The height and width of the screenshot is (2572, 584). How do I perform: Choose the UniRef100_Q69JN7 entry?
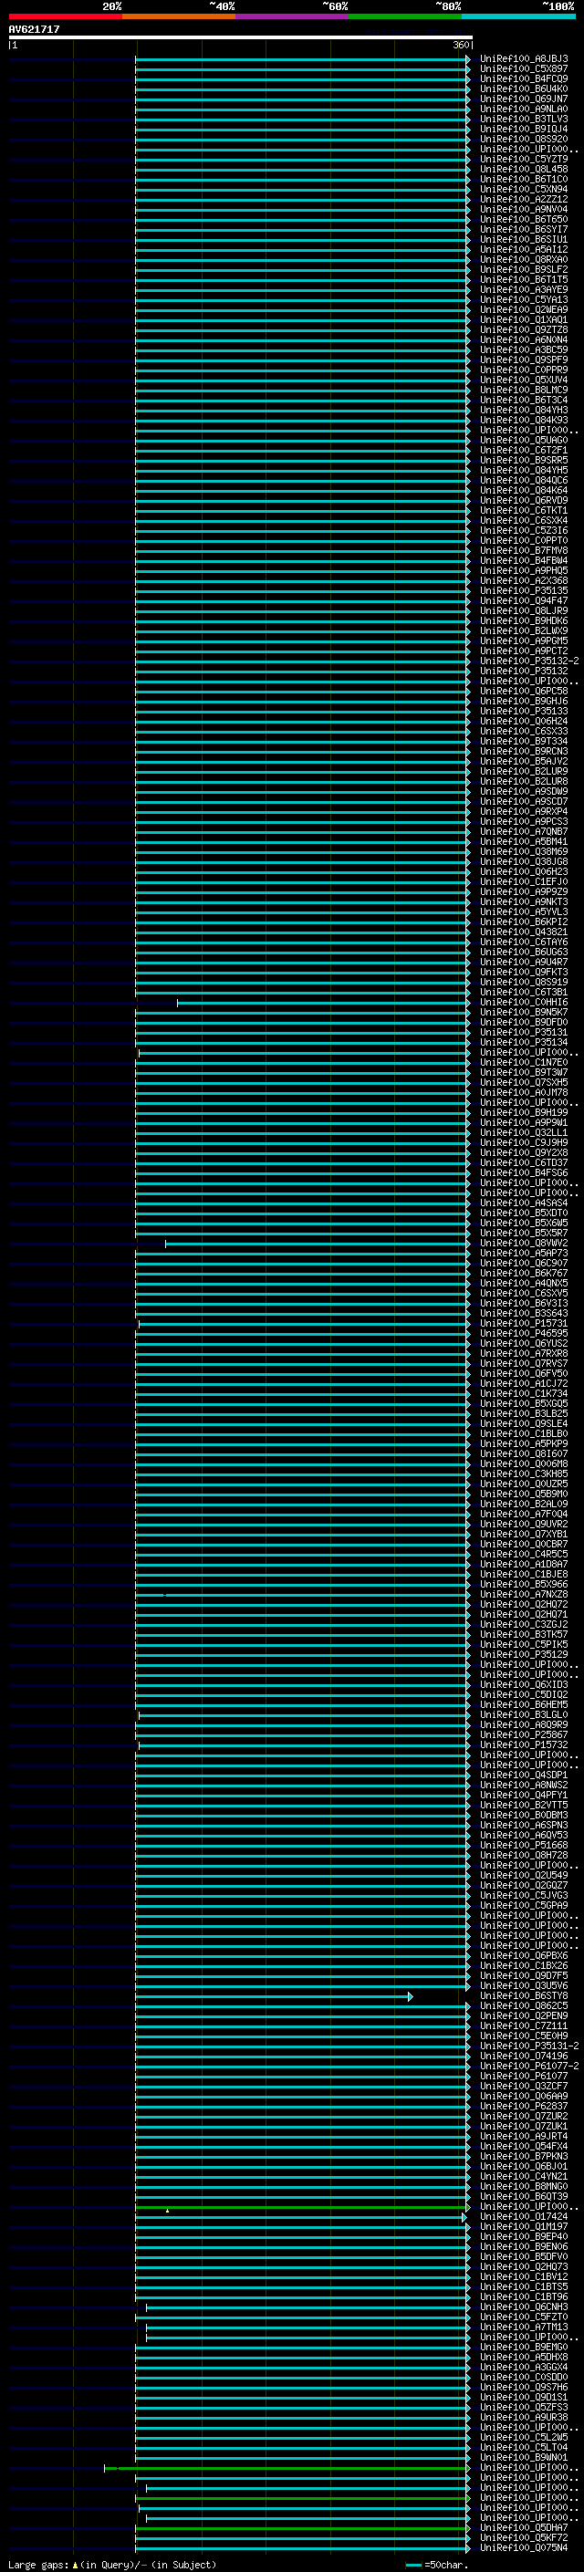(x=524, y=99)
